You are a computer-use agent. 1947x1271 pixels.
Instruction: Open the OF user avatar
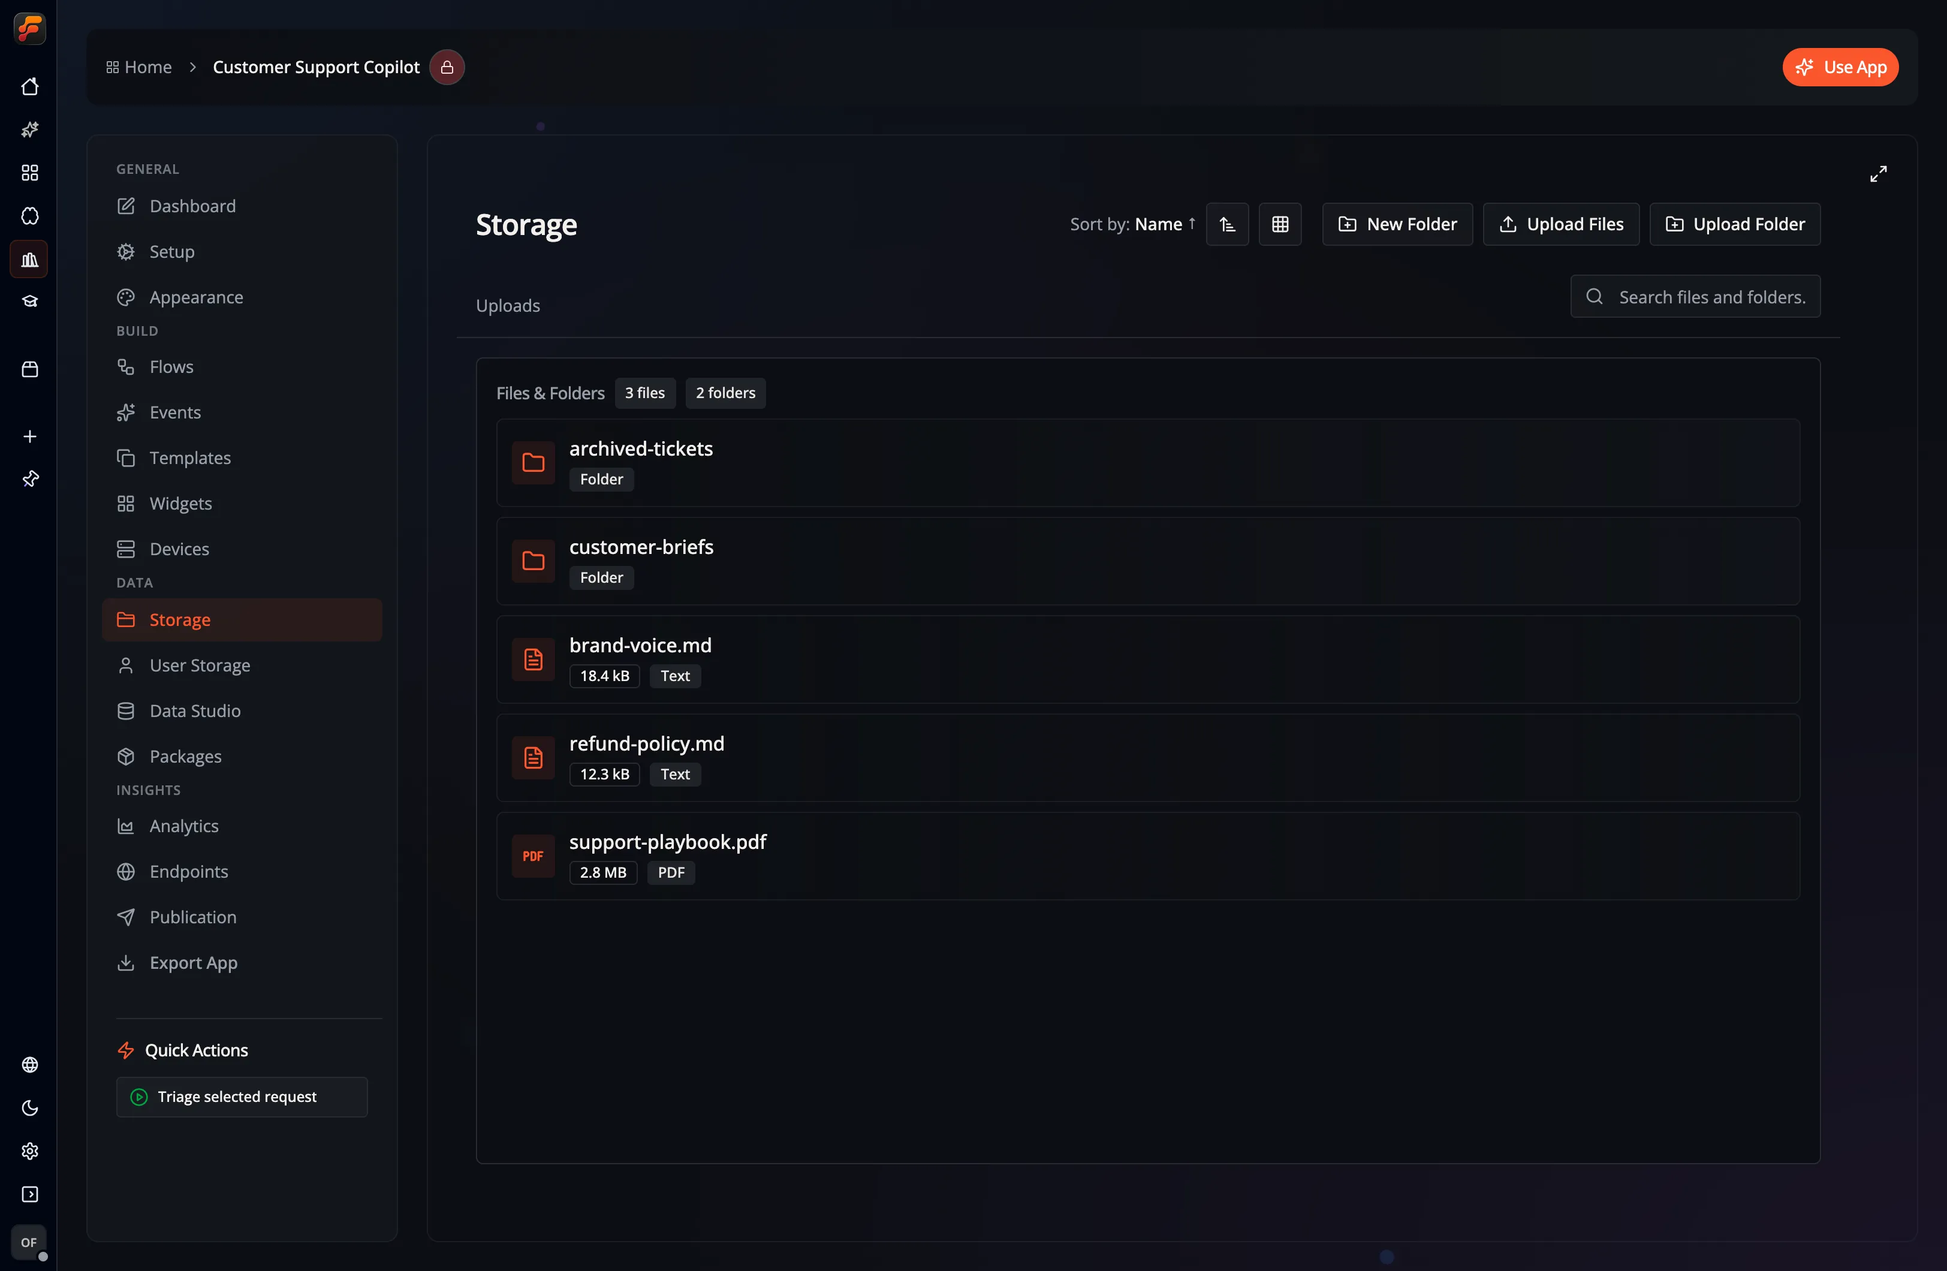(x=29, y=1242)
